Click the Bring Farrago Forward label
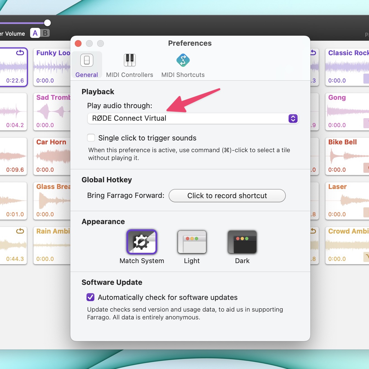This screenshot has height=369, width=369. 126,195
